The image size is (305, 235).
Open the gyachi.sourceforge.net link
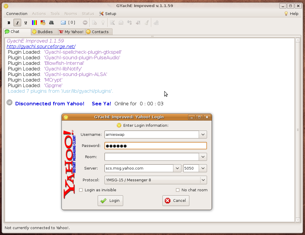(x=41, y=46)
